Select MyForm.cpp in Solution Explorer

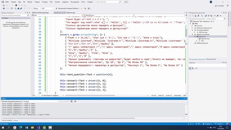click(203, 32)
